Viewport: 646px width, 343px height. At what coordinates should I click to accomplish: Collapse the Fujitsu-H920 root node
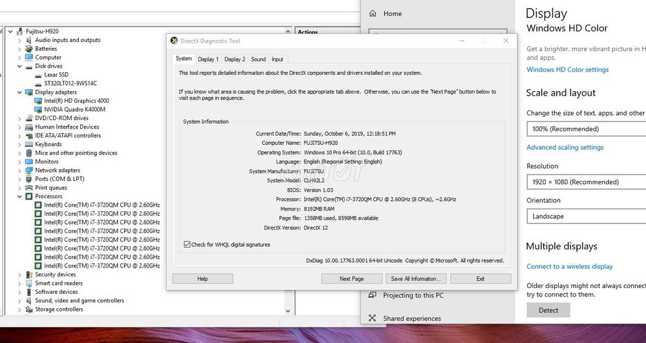click(x=10, y=31)
